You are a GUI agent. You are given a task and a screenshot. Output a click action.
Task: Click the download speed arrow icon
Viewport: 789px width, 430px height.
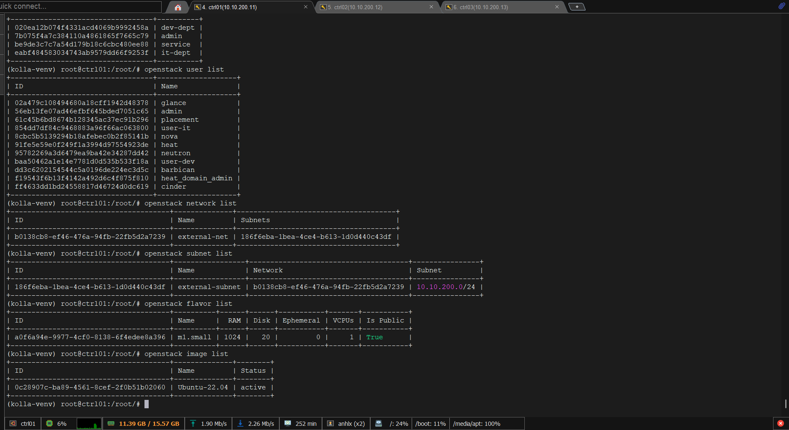click(x=240, y=423)
